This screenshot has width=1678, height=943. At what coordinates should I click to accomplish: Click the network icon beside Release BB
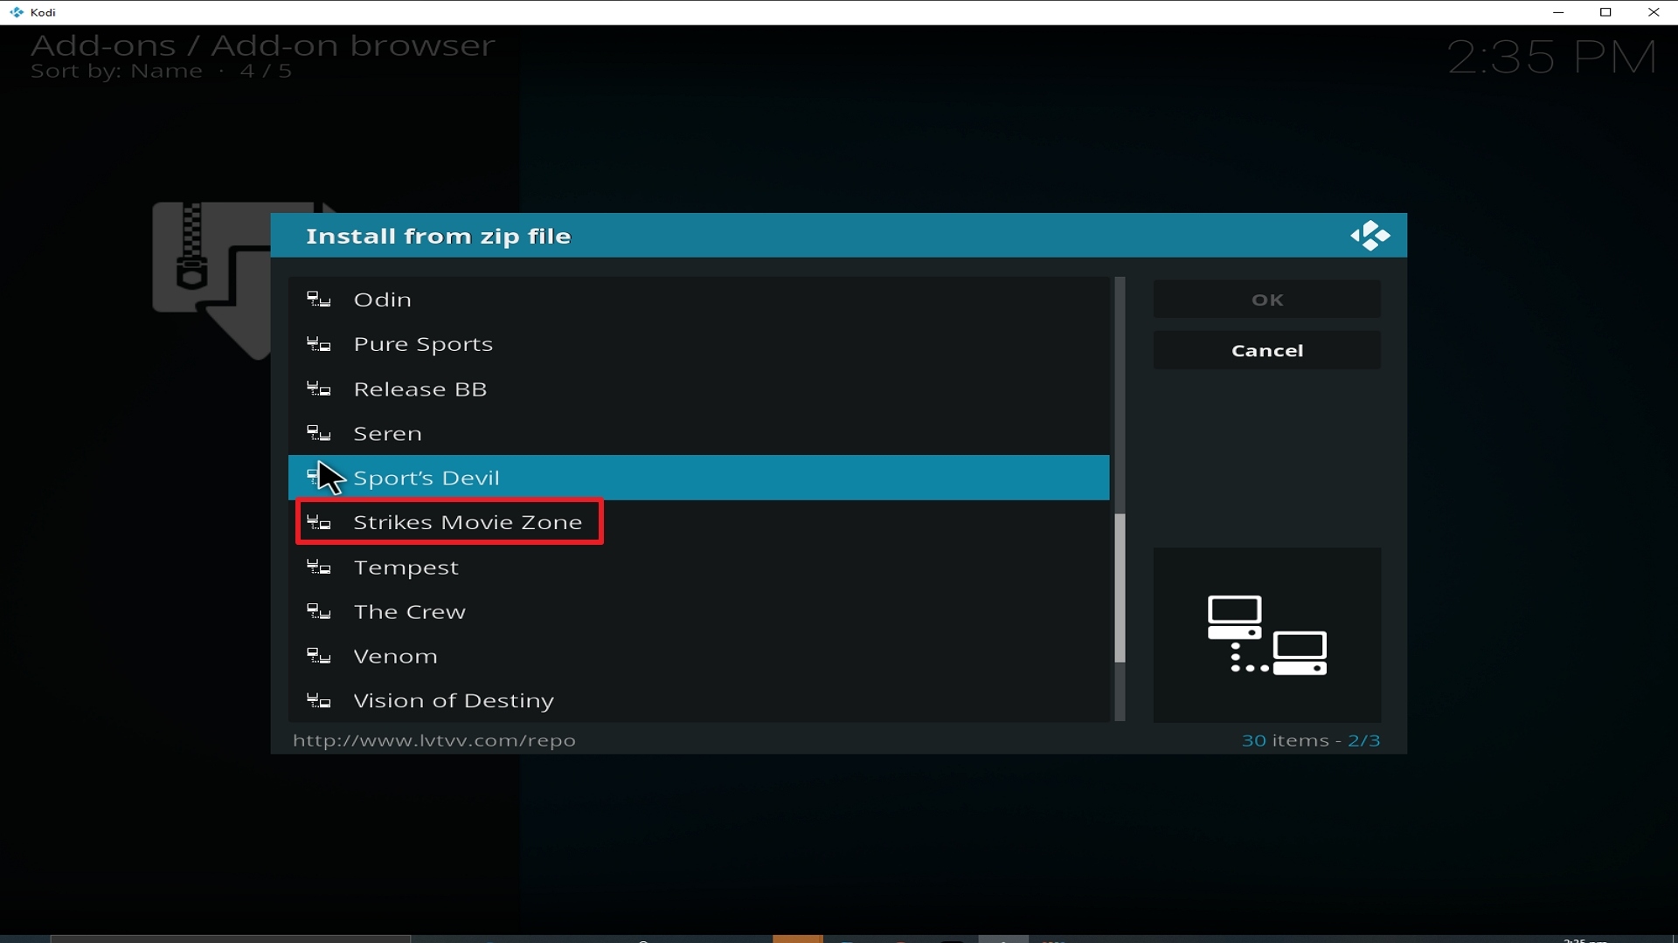coord(319,389)
